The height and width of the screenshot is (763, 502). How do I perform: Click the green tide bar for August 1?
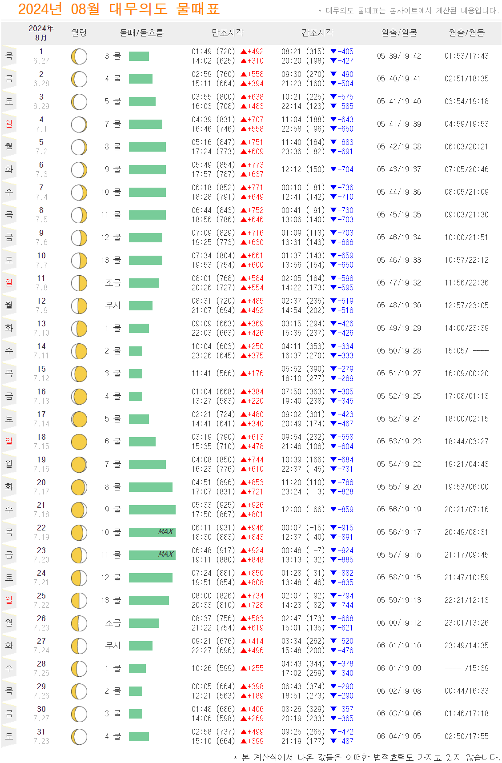pos(139,56)
